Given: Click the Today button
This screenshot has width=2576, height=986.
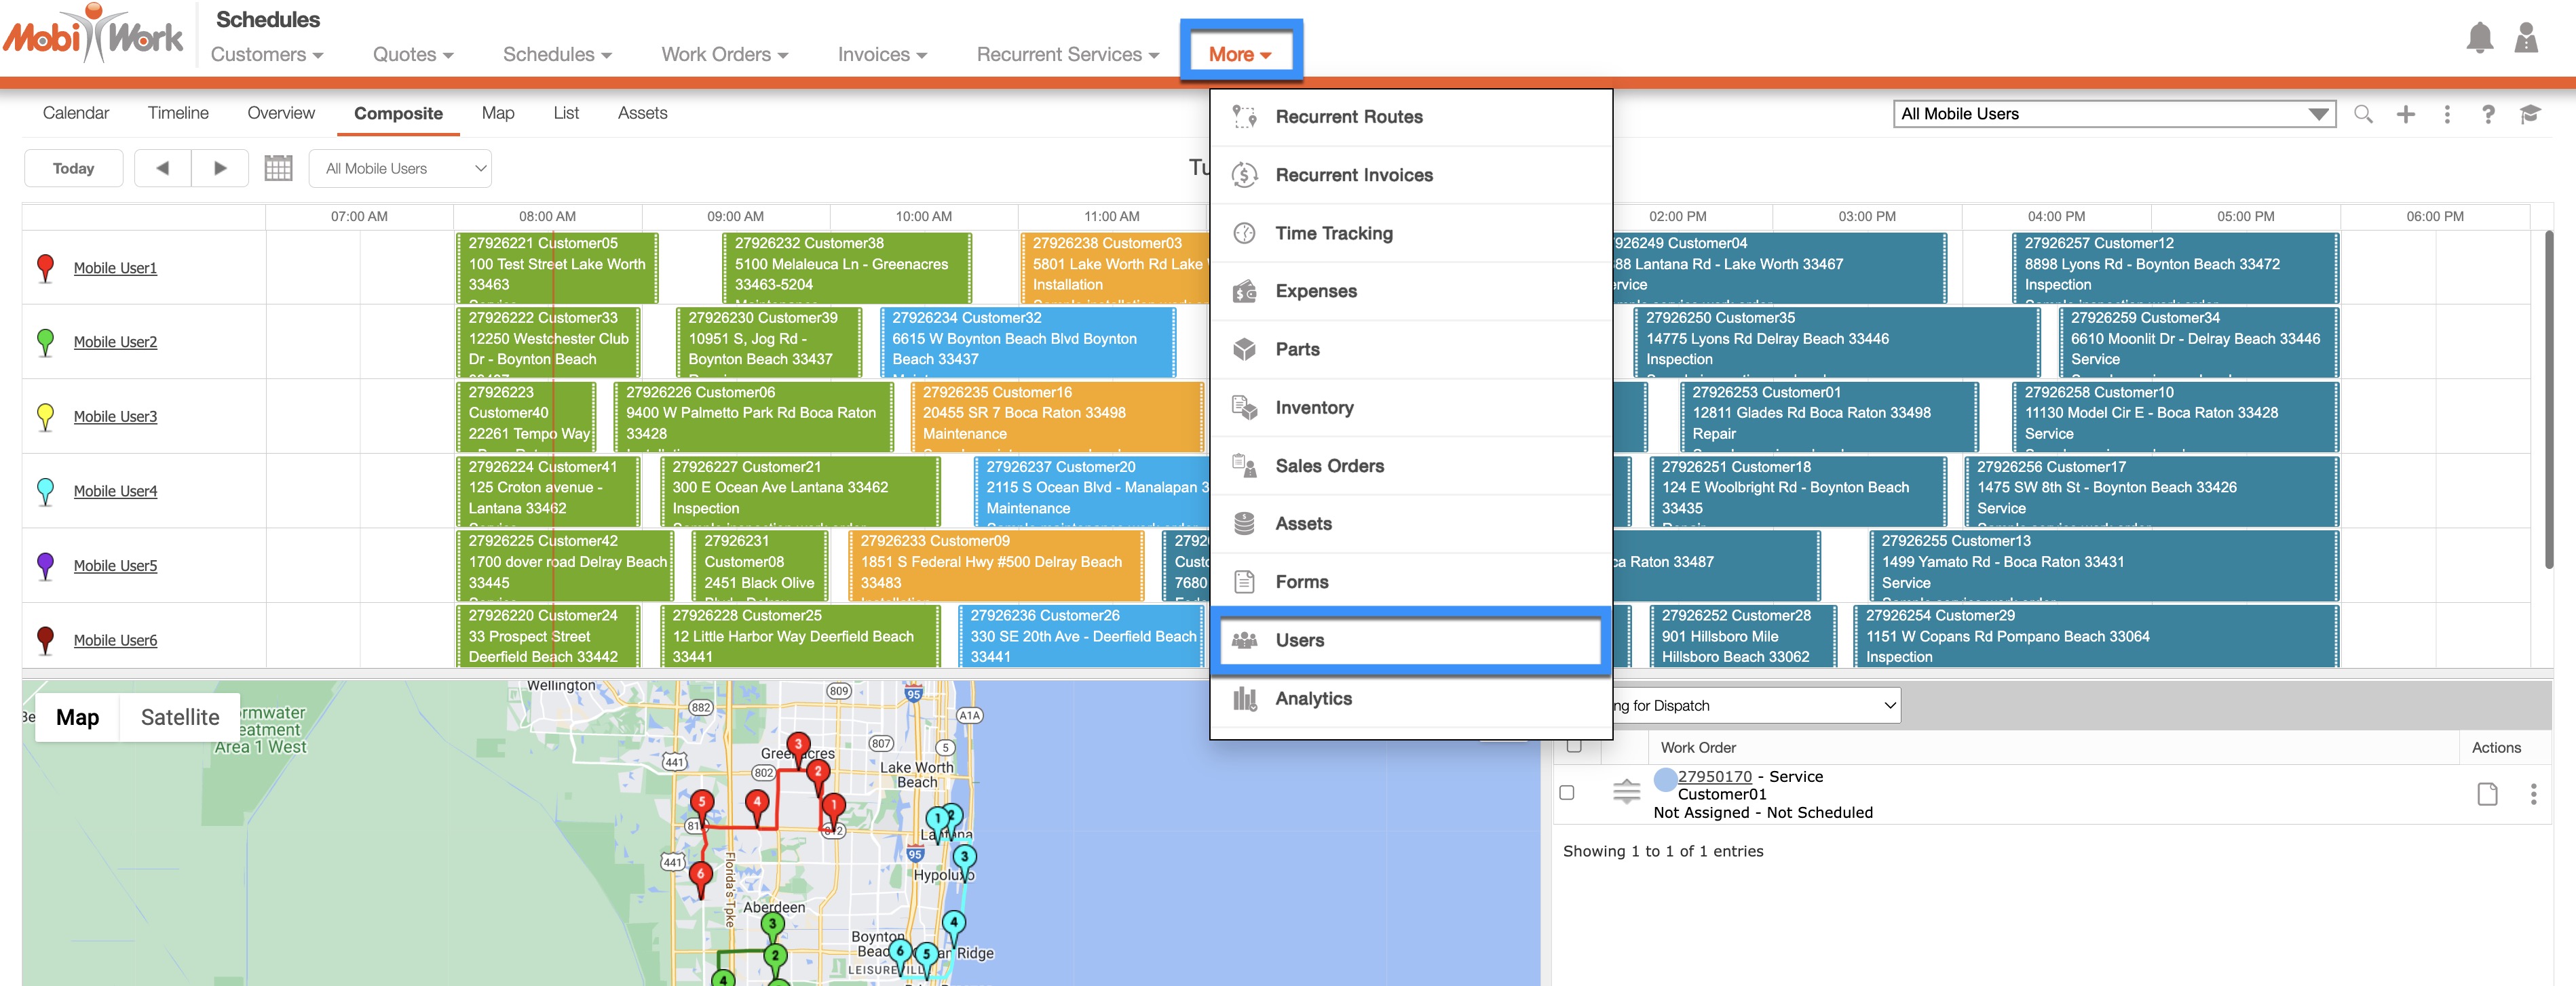Looking at the screenshot, I should click(73, 167).
